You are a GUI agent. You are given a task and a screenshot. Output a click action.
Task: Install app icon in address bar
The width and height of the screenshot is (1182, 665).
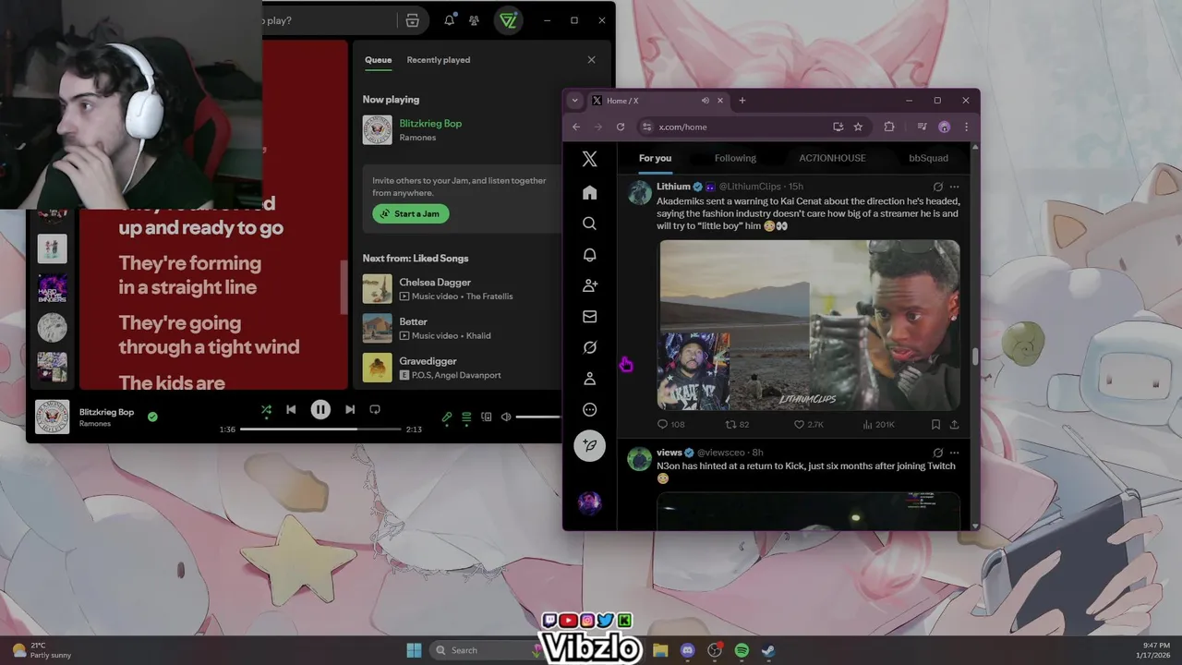(838, 127)
